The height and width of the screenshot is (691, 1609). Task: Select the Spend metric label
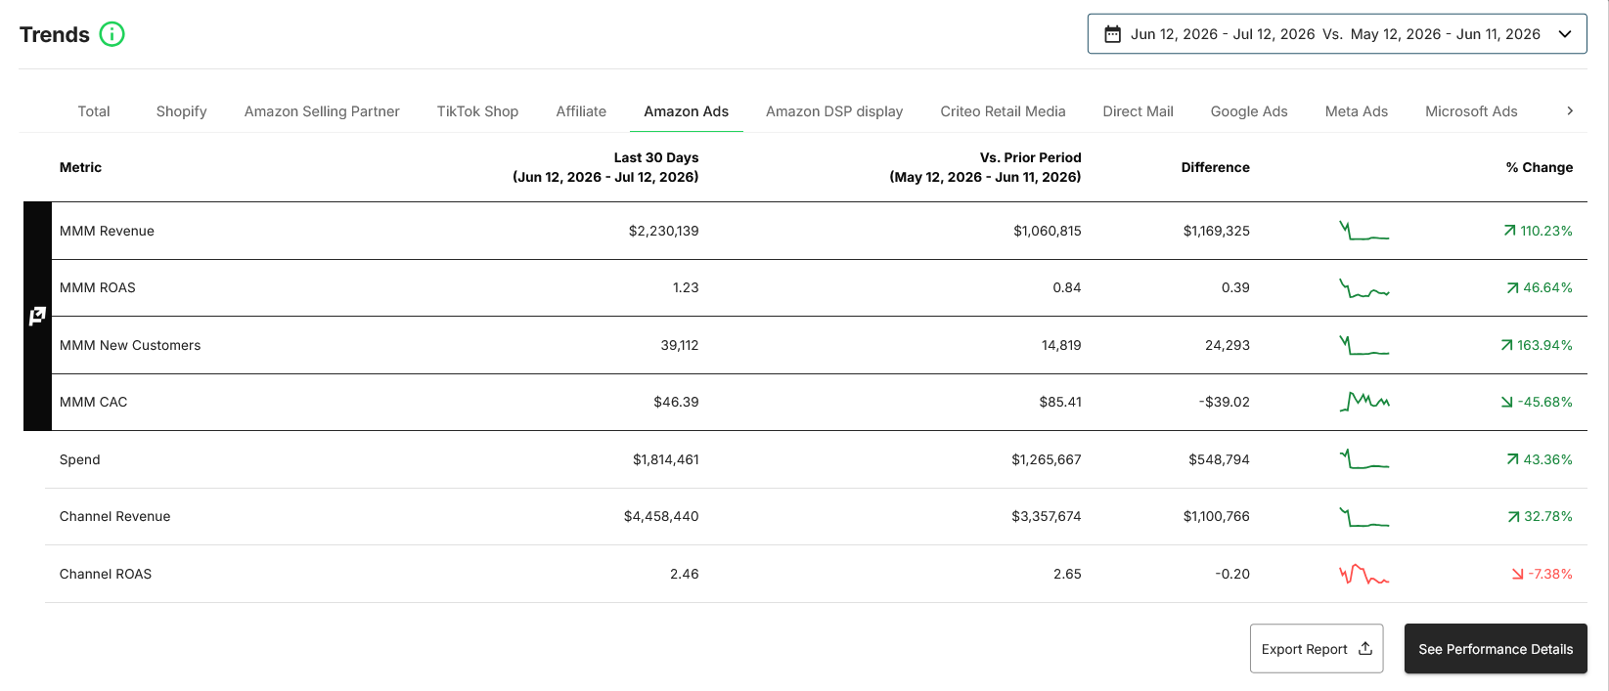click(79, 459)
